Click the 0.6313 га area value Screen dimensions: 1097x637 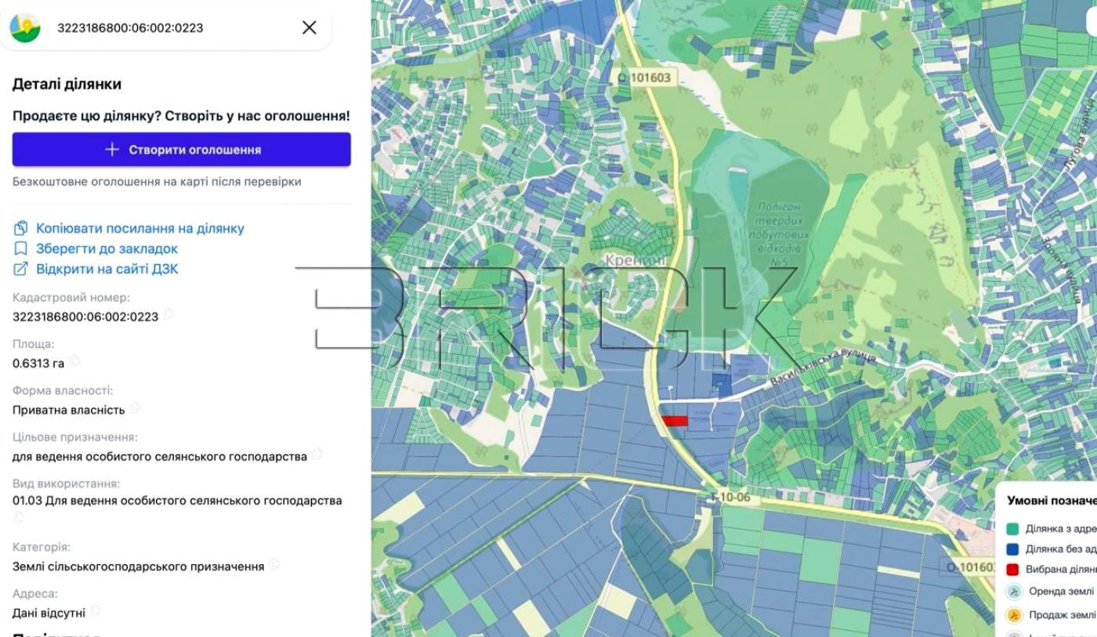(38, 363)
